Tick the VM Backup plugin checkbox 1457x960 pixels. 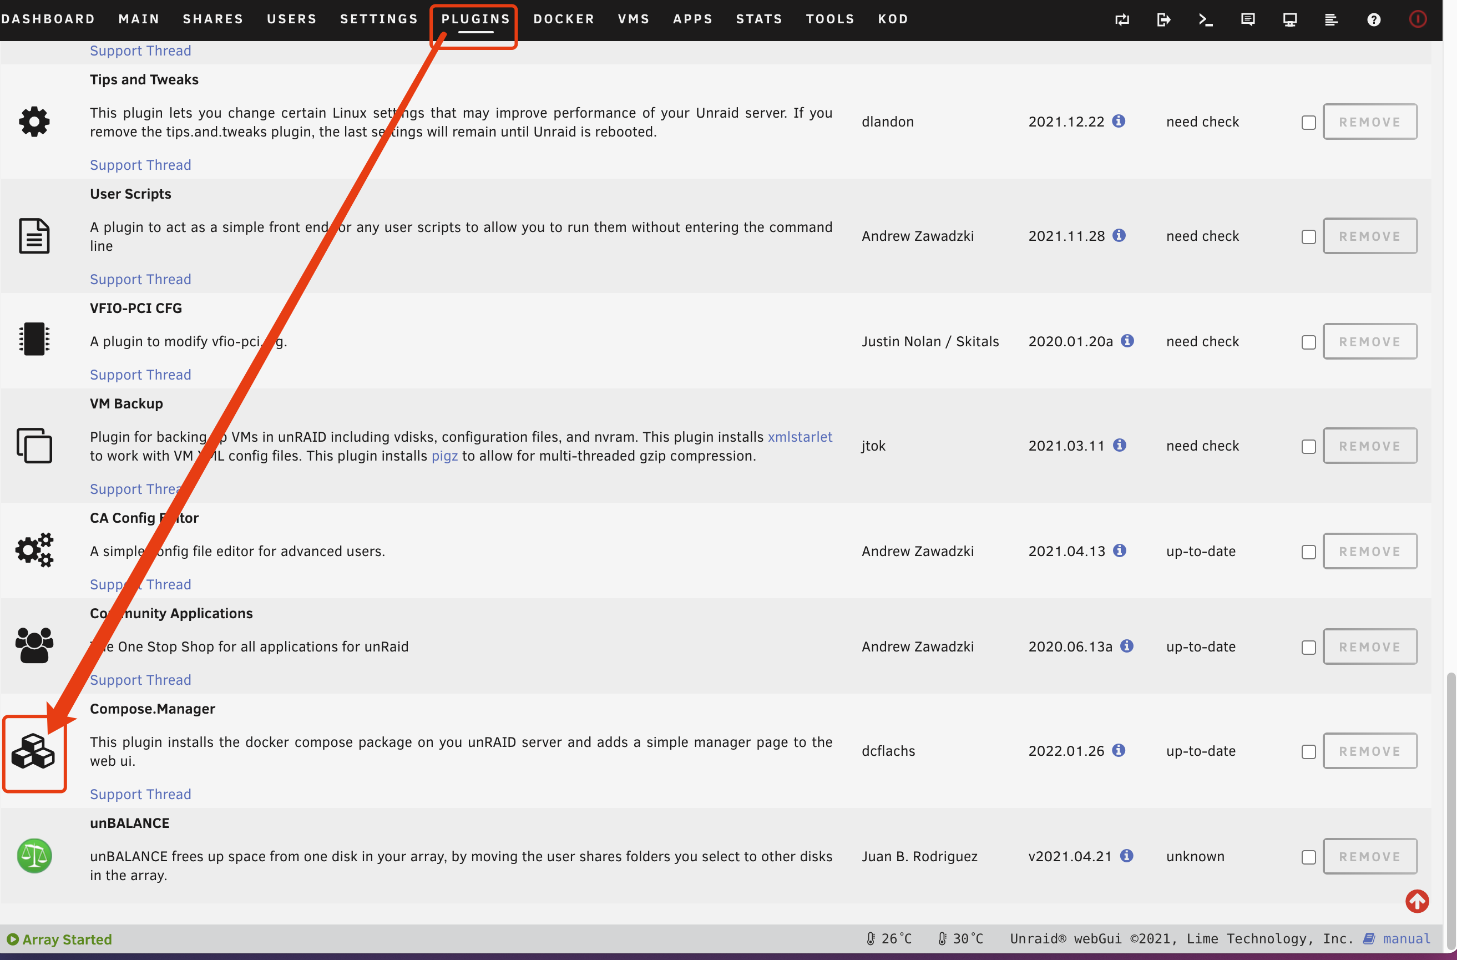tap(1308, 447)
